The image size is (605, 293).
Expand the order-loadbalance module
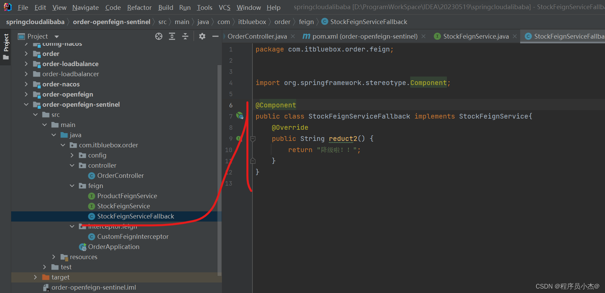tap(26, 64)
